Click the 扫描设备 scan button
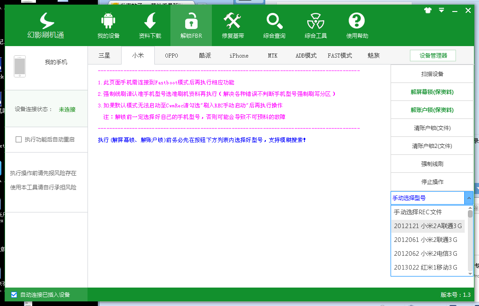479x306 pixels. click(432, 73)
